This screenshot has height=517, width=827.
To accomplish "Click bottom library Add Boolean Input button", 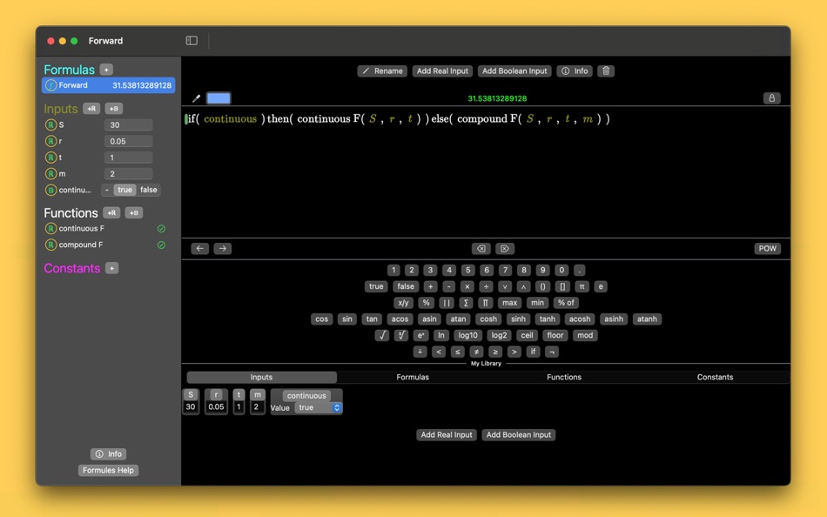I will click(519, 434).
